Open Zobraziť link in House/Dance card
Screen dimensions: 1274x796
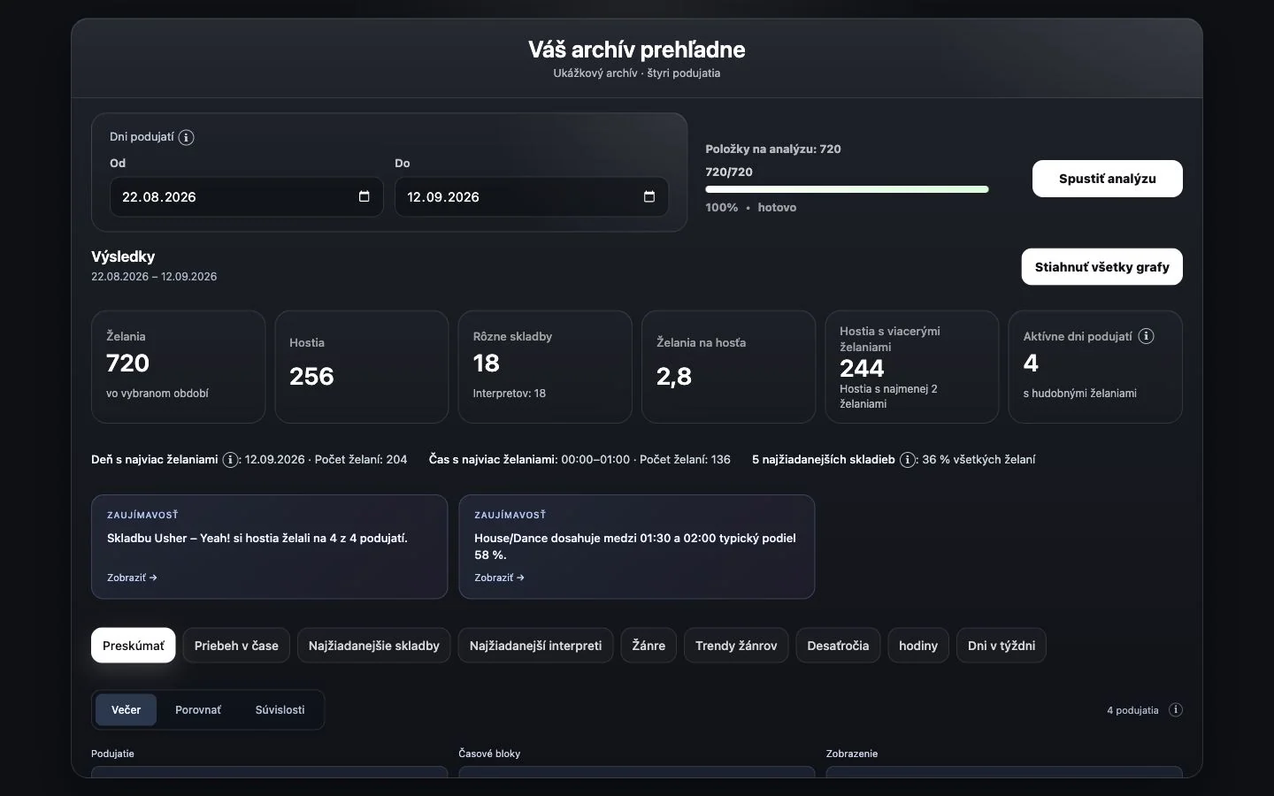click(499, 578)
